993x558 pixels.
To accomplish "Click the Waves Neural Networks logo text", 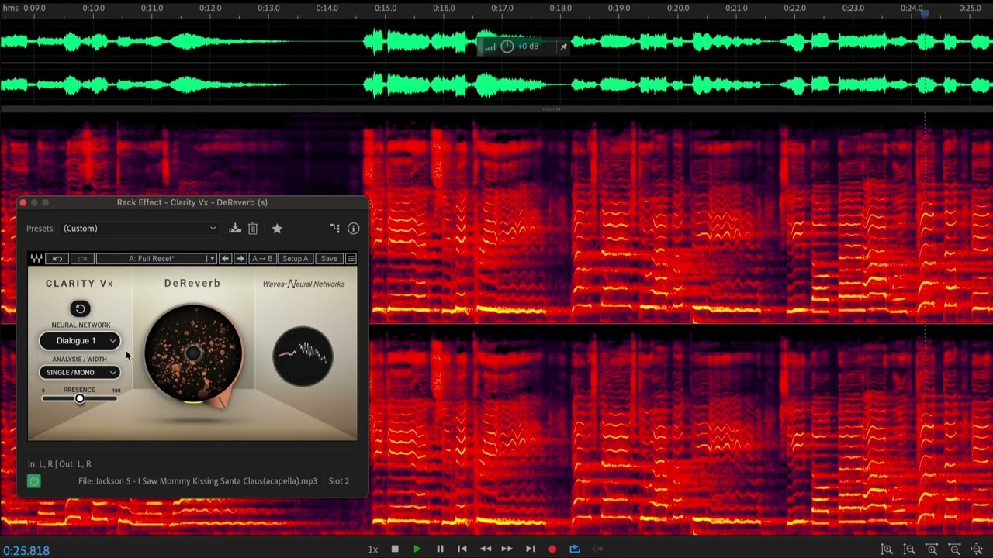I will pos(303,284).
